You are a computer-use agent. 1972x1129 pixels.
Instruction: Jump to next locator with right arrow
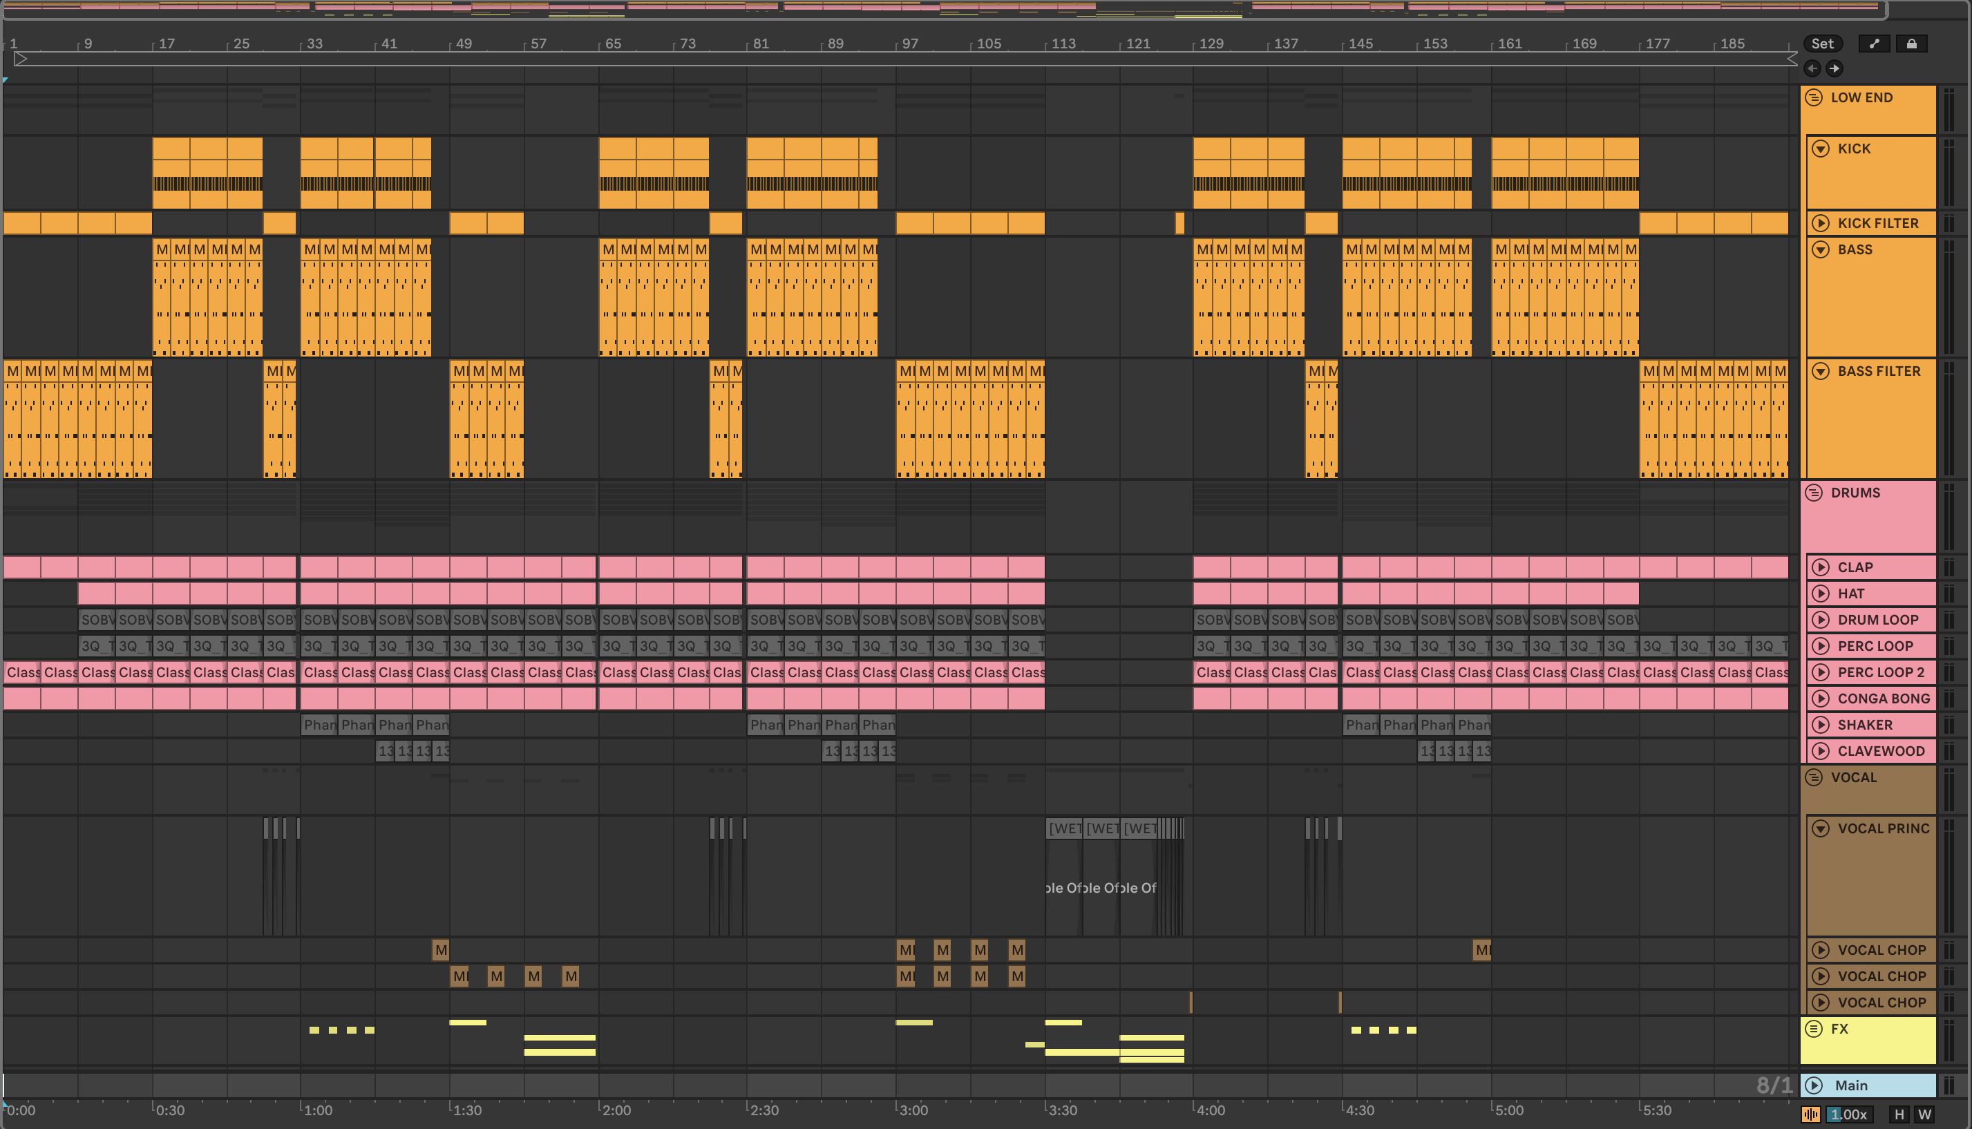pos(1834,68)
